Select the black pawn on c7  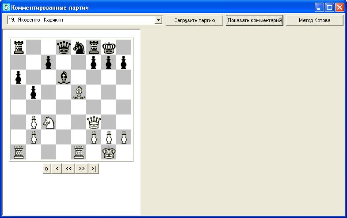[49, 62]
